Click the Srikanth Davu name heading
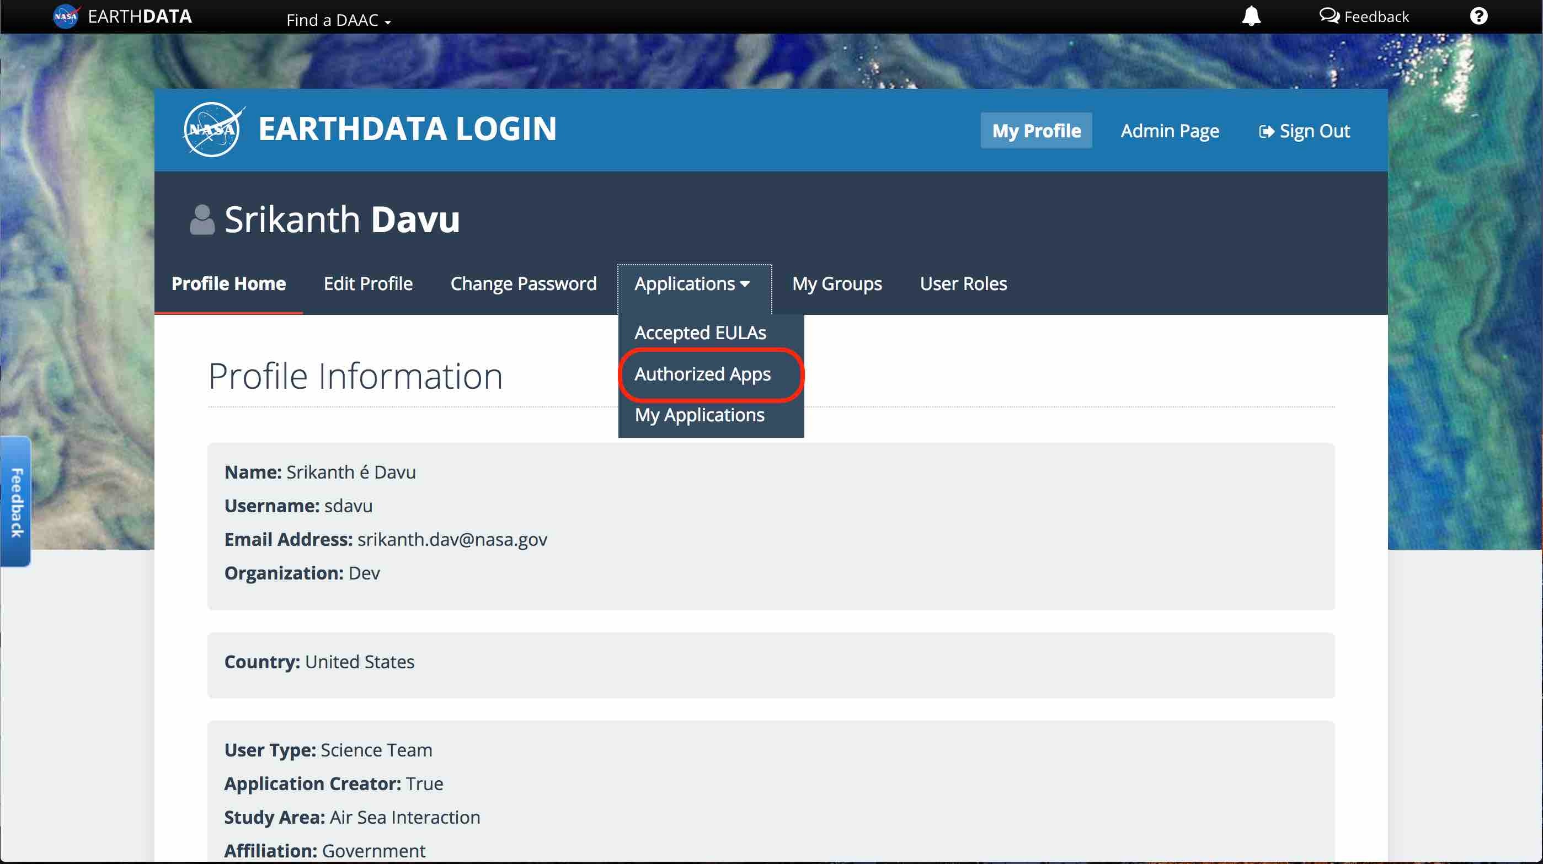This screenshot has width=1543, height=864. tap(342, 220)
